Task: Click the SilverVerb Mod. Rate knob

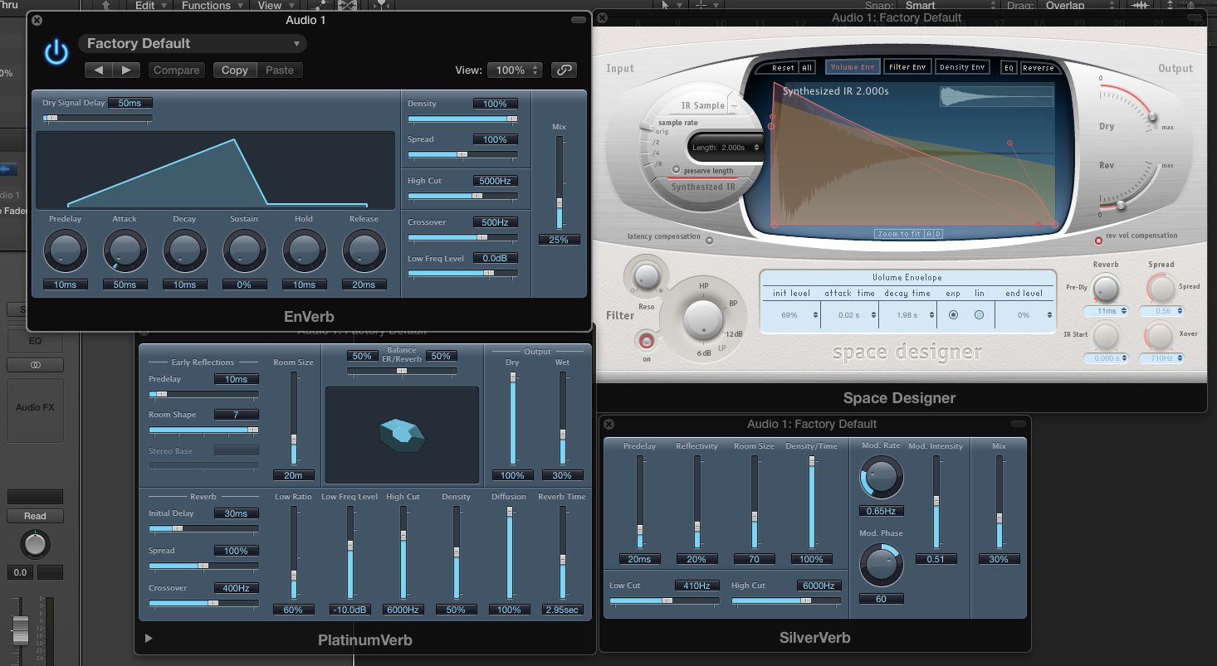Action: coord(882,477)
